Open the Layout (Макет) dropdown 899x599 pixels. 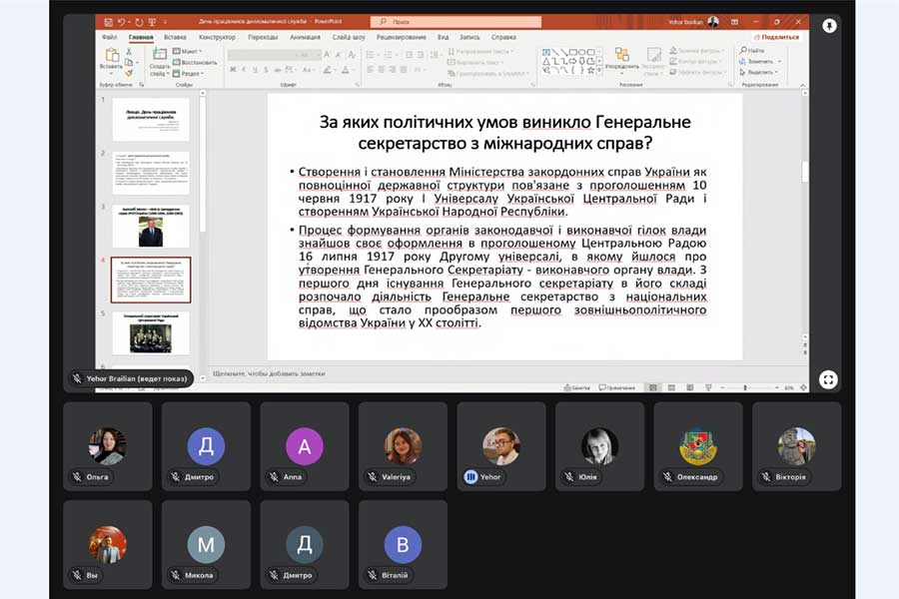coord(188,51)
